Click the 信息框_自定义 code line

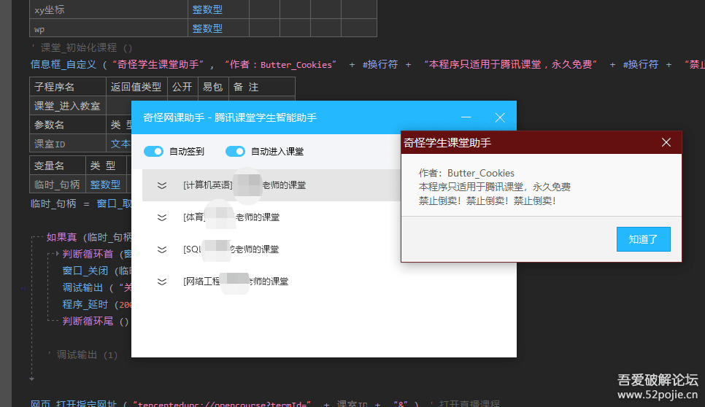(367, 64)
